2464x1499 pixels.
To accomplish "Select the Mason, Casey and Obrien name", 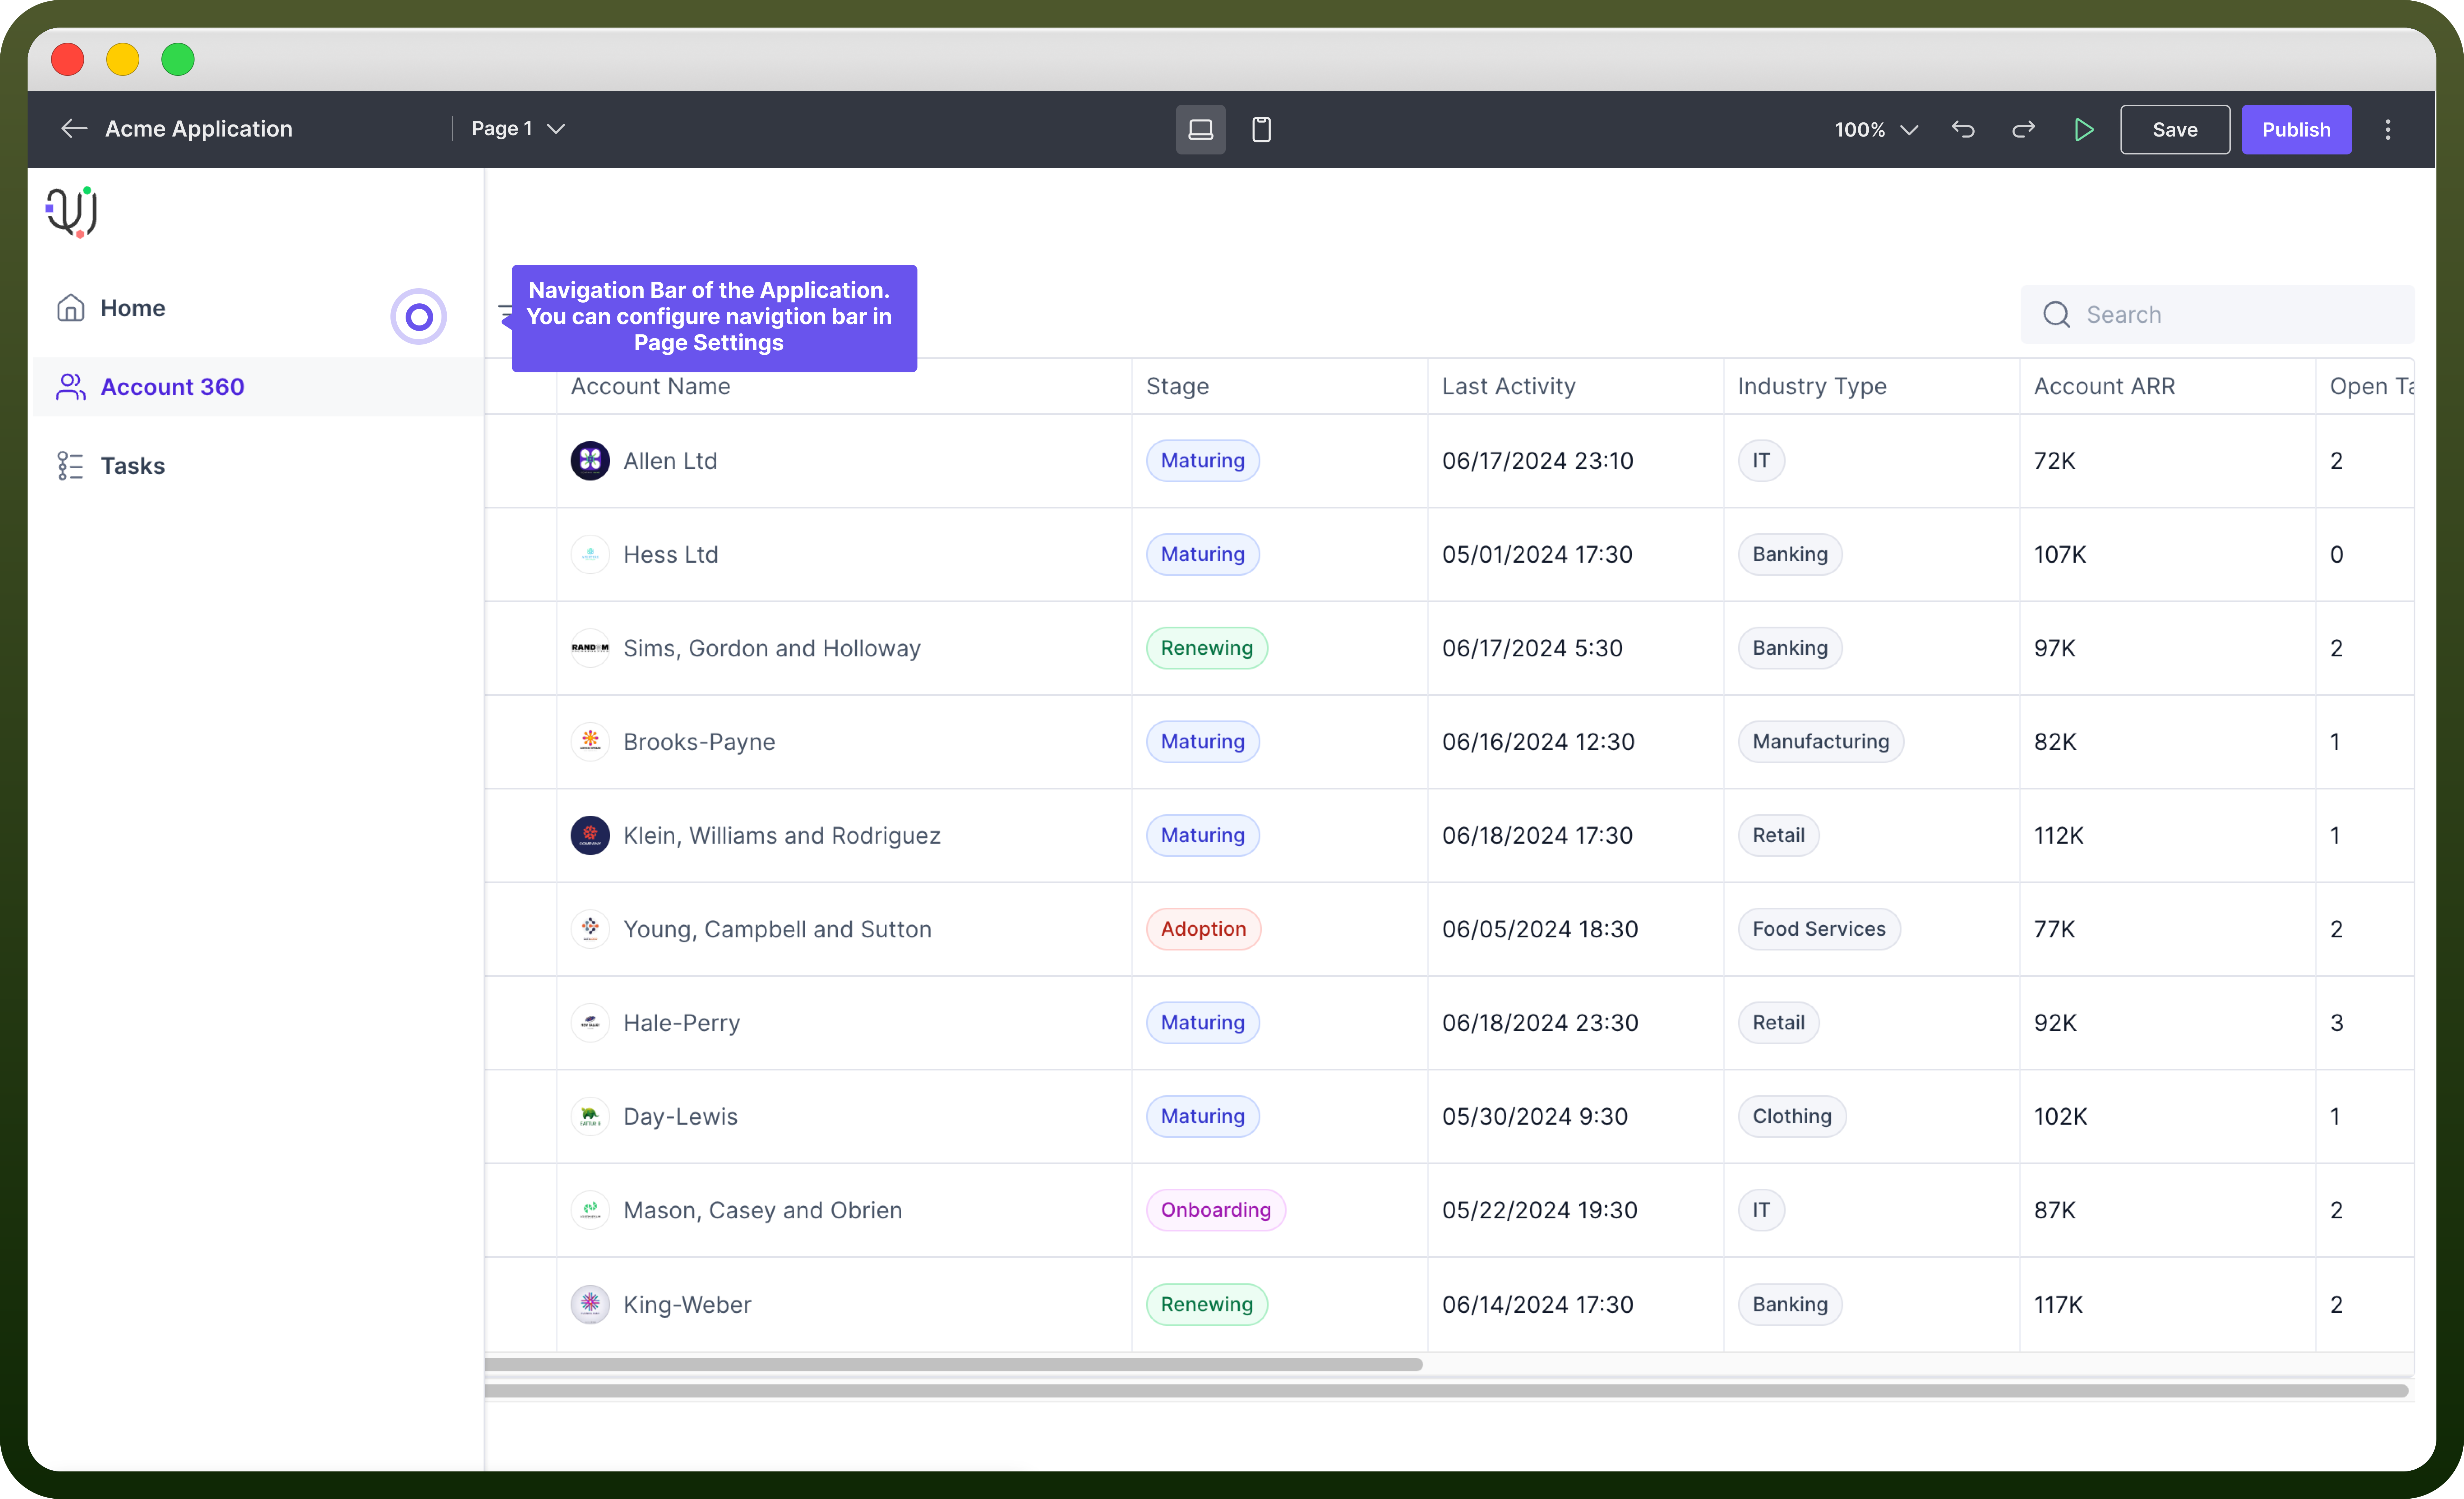I will (762, 1210).
